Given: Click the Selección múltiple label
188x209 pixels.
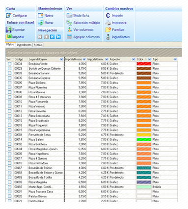Looking at the screenshot, I should [86, 23].
